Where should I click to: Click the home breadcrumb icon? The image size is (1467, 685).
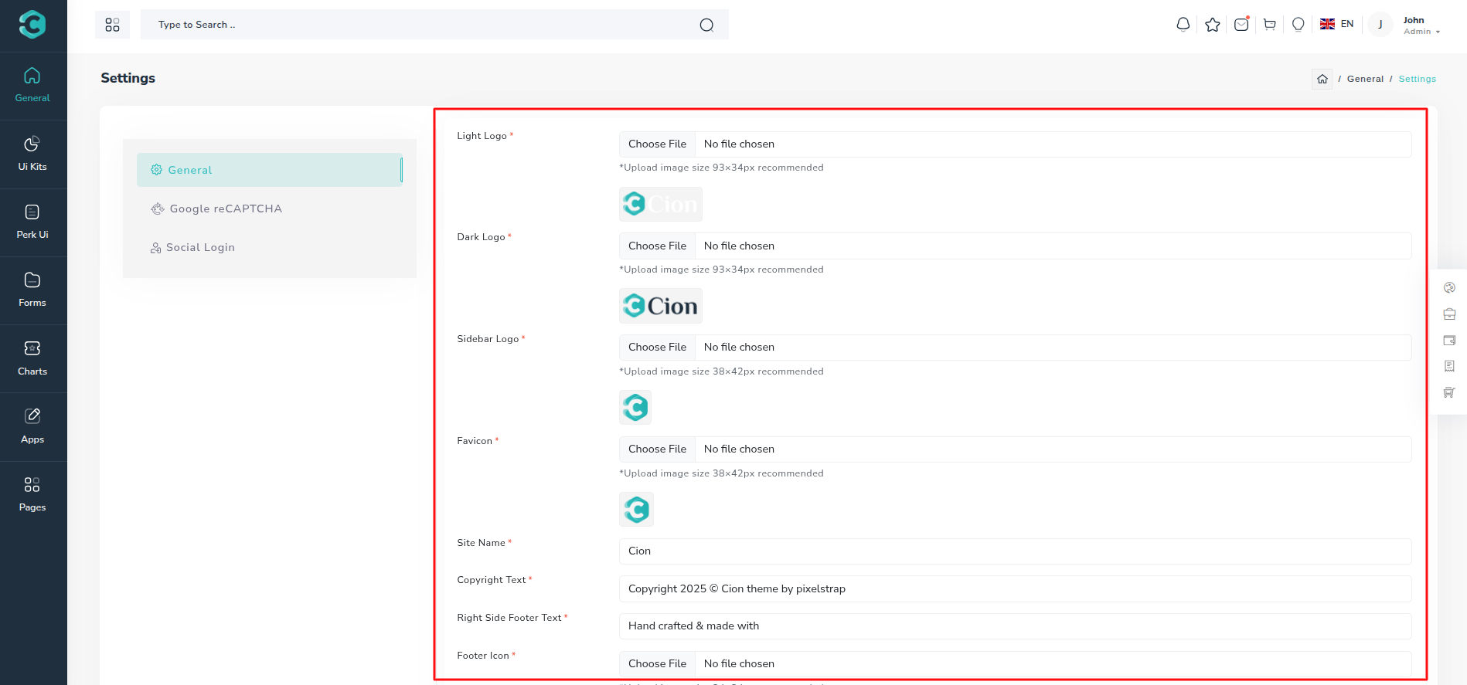pyautogui.click(x=1322, y=79)
